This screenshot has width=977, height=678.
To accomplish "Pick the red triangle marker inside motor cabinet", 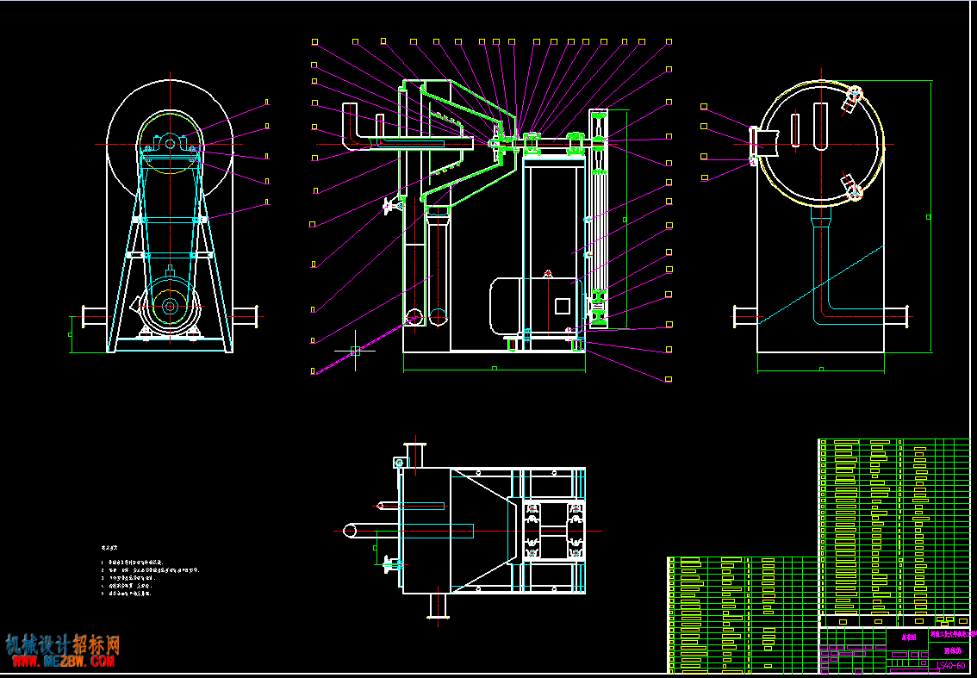I will click(548, 273).
